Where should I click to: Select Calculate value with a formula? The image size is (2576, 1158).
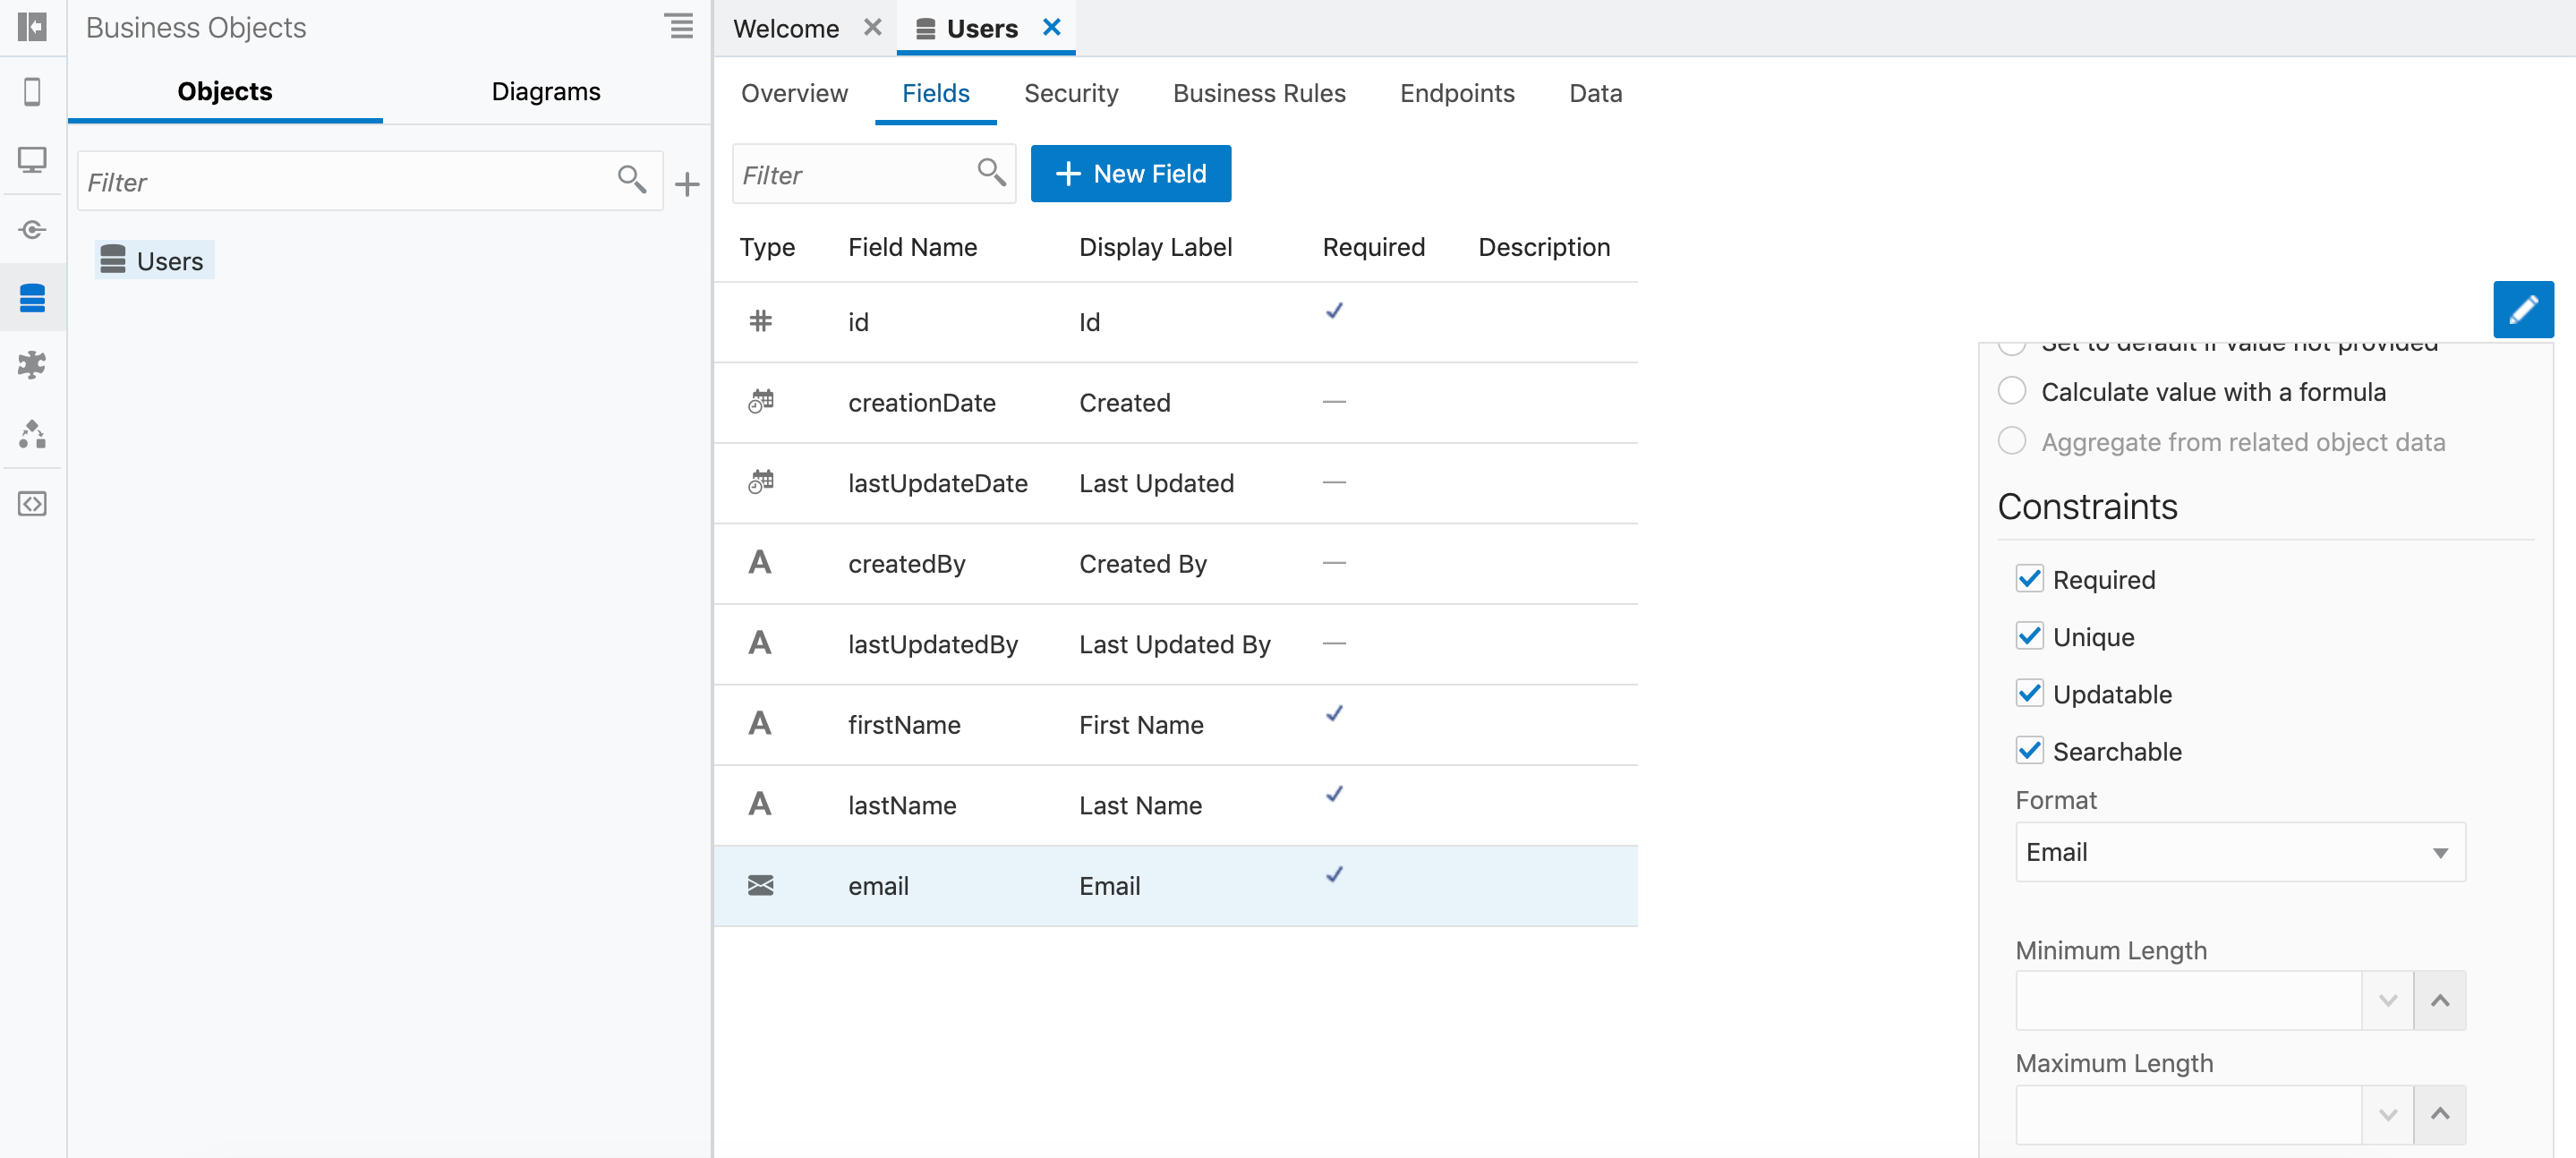click(2011, 391)
